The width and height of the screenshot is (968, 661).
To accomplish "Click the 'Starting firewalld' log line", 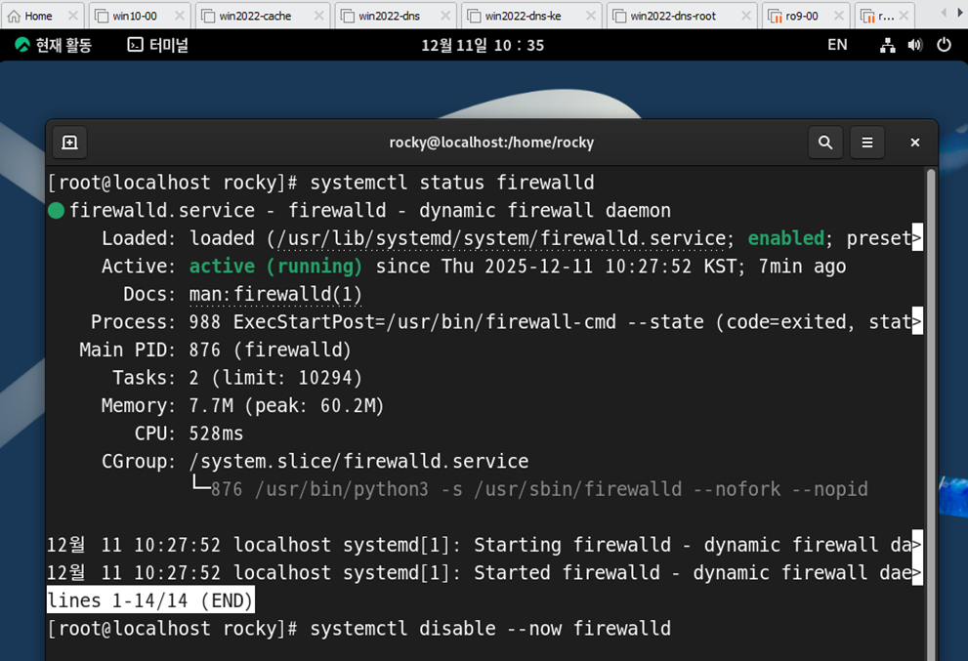I will point(484,545).
